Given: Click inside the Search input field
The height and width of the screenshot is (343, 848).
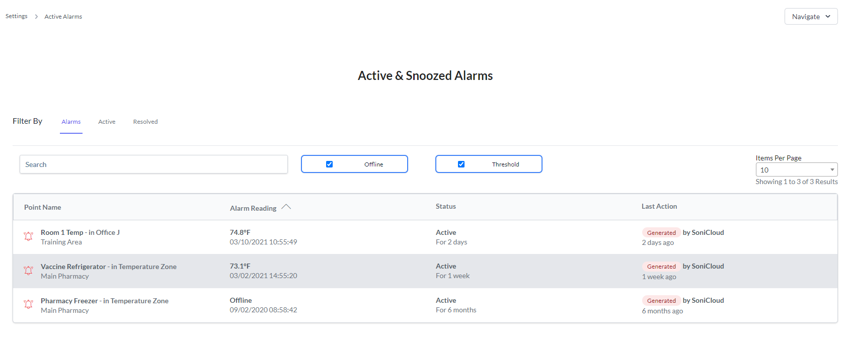Looking at the screenshot, I should point(153,164).
